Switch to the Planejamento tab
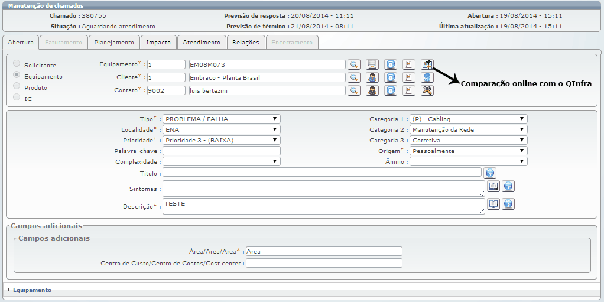Image resolution: width=604 pixels, height=302 pixels. [115, 43]
